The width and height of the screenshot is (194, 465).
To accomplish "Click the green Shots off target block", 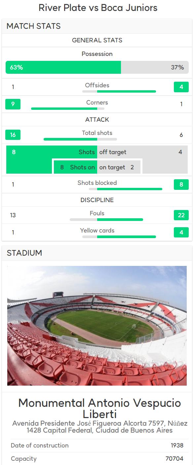I will click(52, 159).
